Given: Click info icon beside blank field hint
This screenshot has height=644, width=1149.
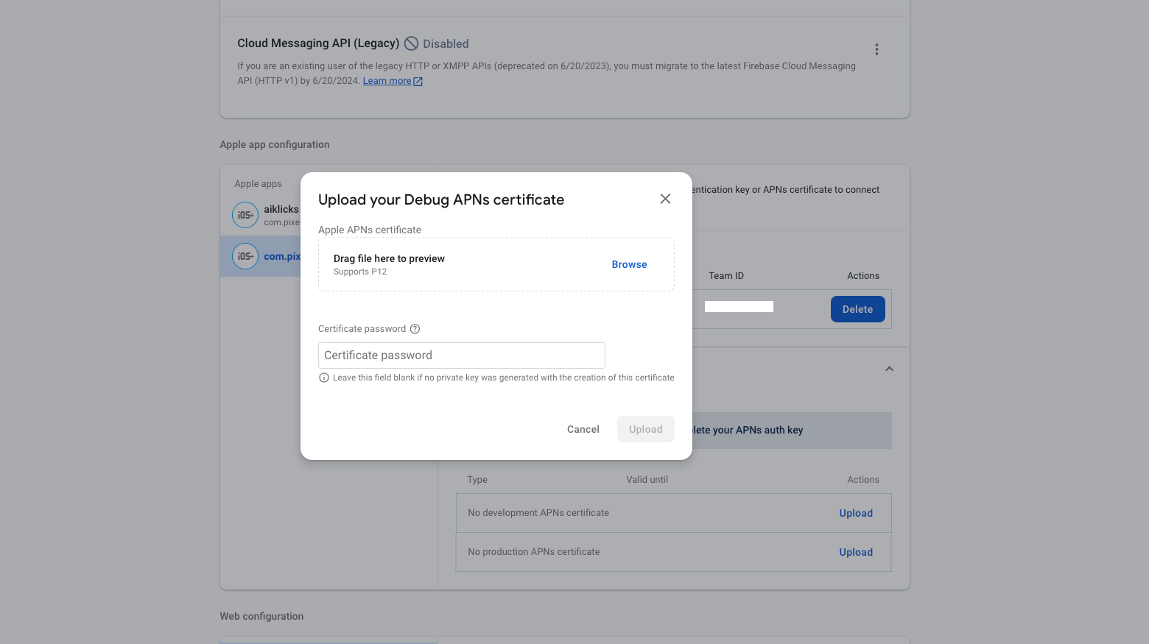Looking at the screenshot, I should click(x=324, y=378).
